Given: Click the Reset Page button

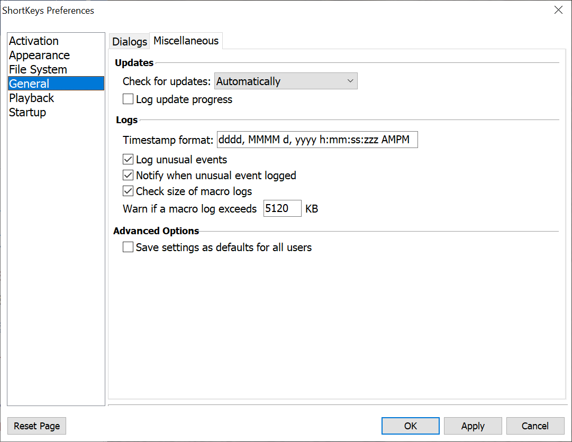Looking at the screenshot, I should (37, 426).
